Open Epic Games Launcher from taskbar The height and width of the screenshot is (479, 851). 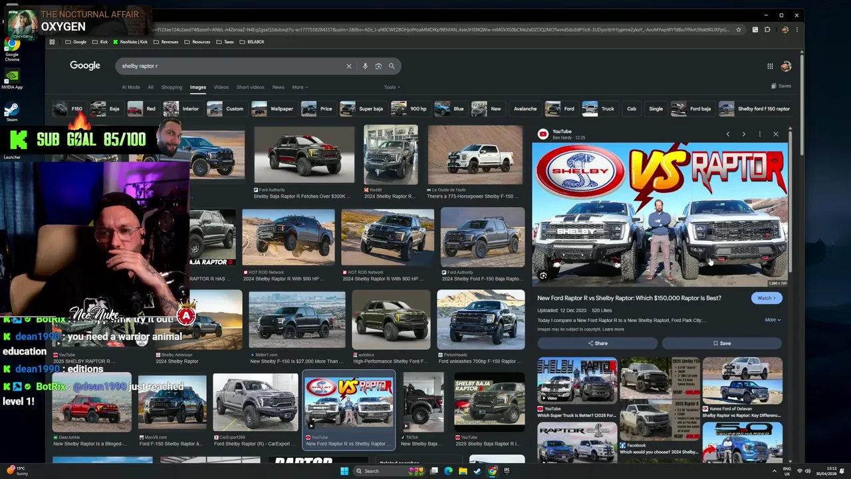coord(507,471)
